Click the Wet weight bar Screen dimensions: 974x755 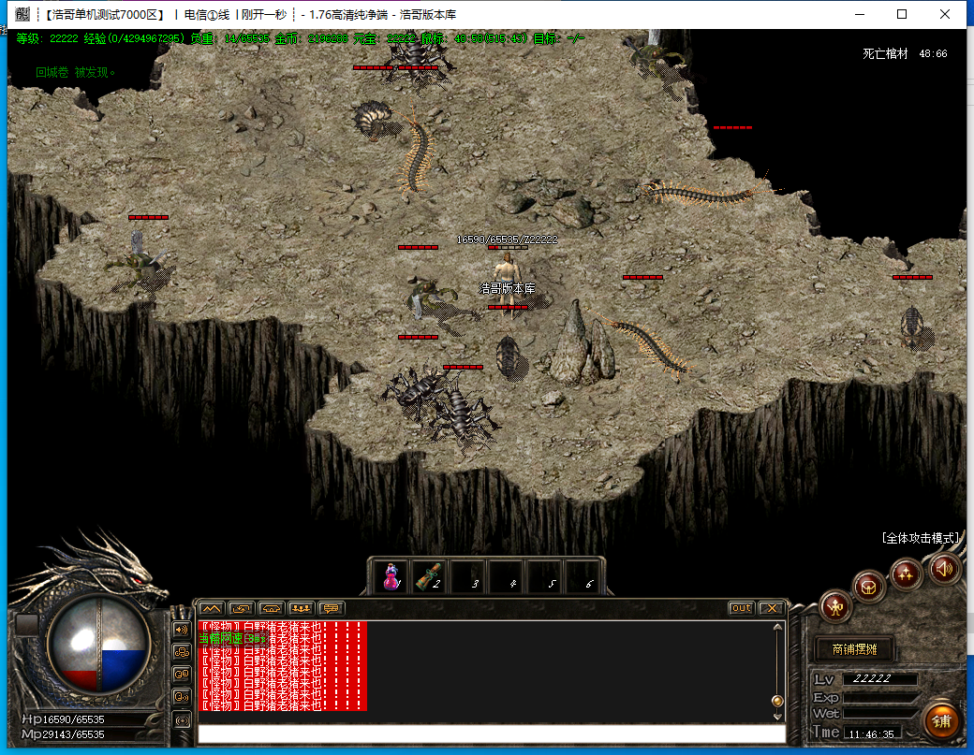(879, 714)
